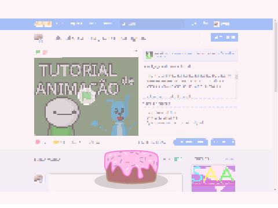Click the Copy link button
Viewport: 278px width, 208px height.
click(x=223, y=142)
